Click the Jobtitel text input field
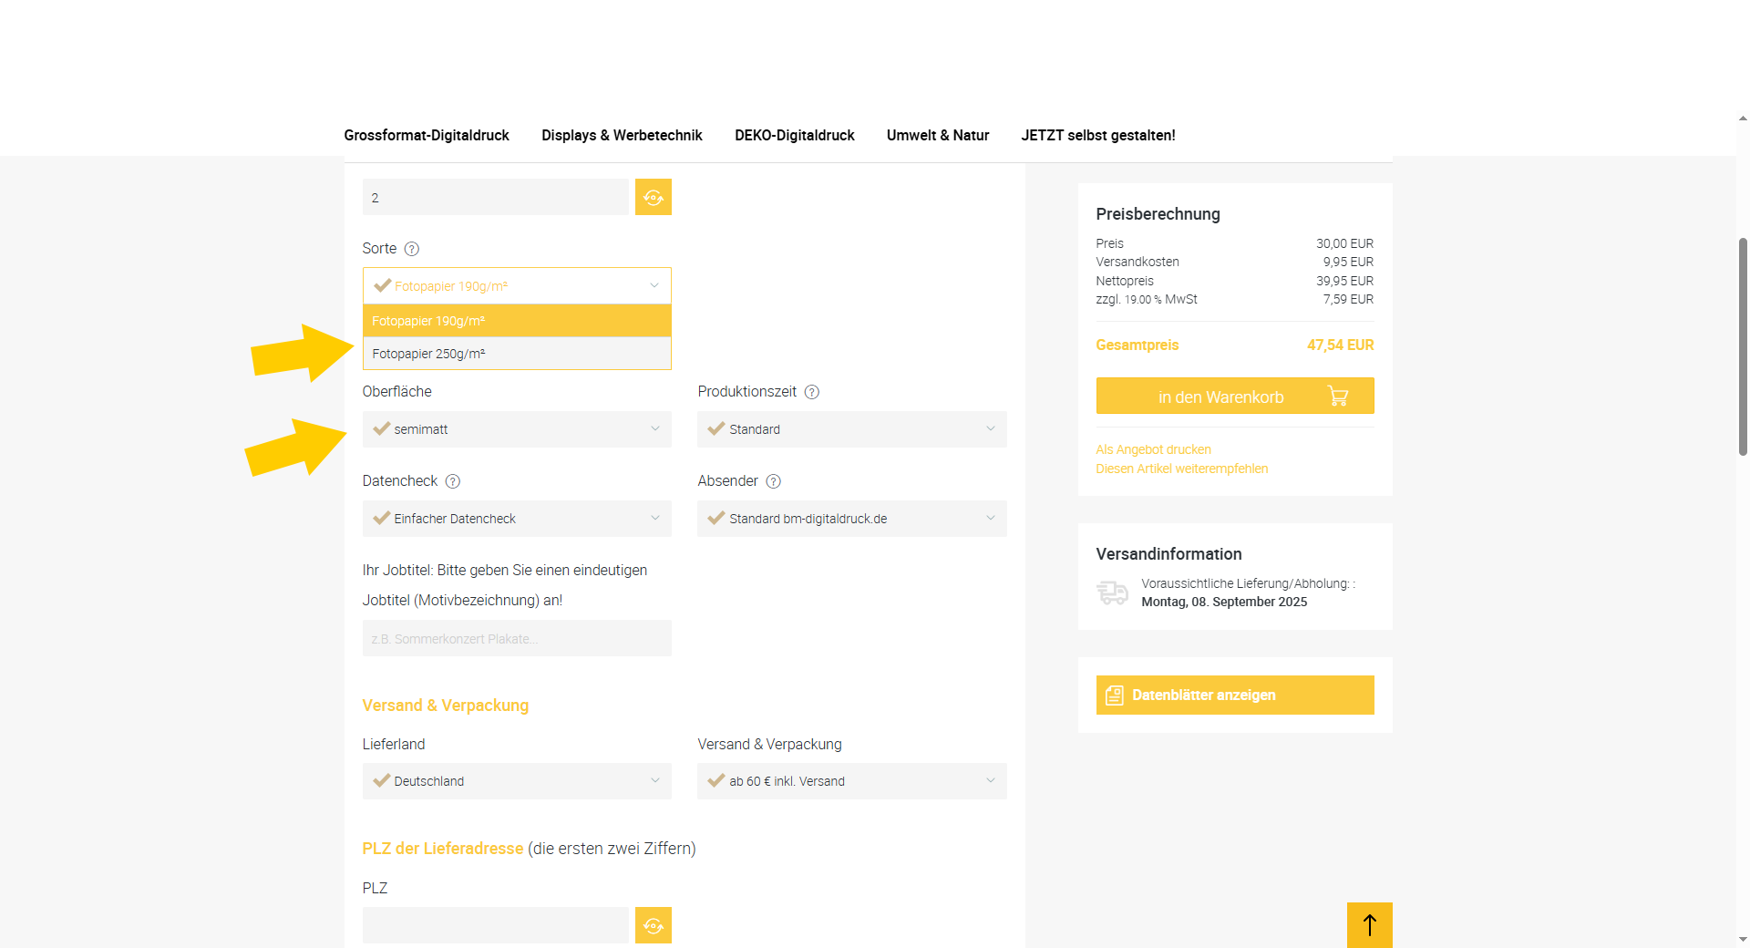 click(517, 638)
